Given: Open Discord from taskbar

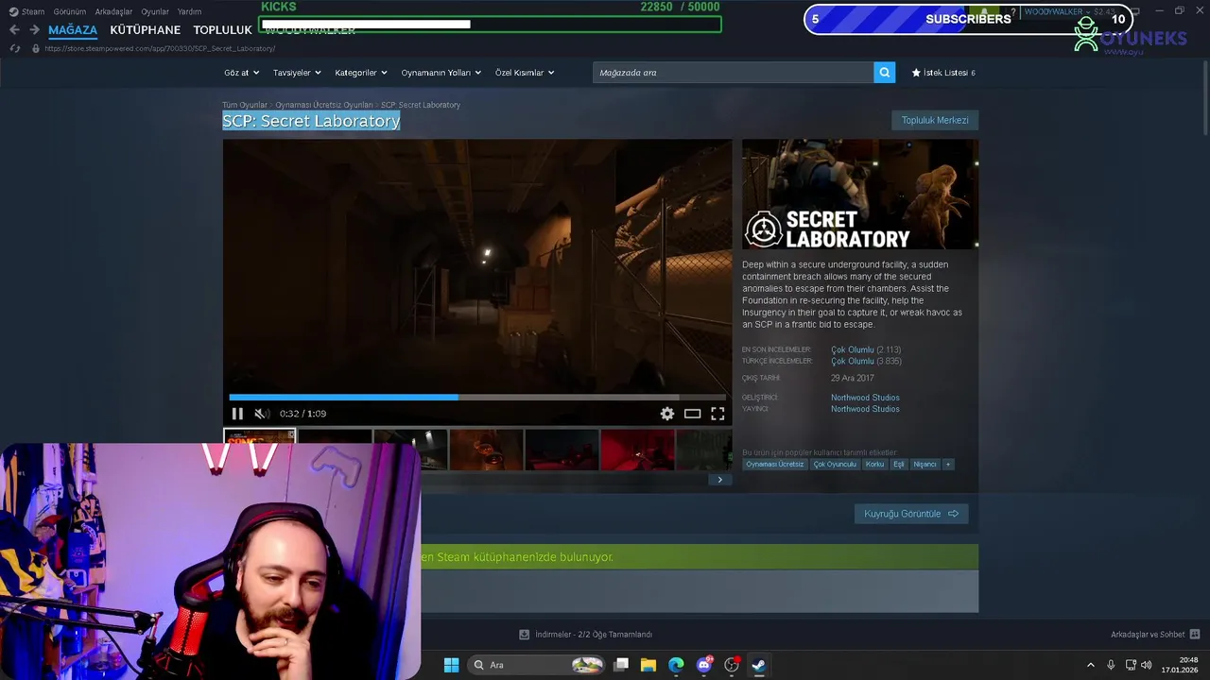Looking at the screenshot, I should click(704, 665).
